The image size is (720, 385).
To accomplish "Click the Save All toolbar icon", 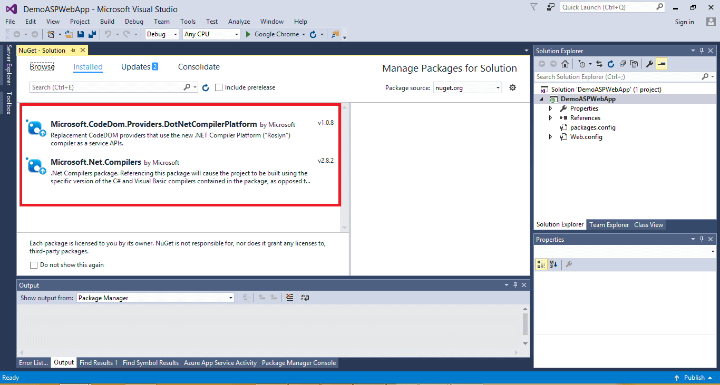I will point(92,34).
